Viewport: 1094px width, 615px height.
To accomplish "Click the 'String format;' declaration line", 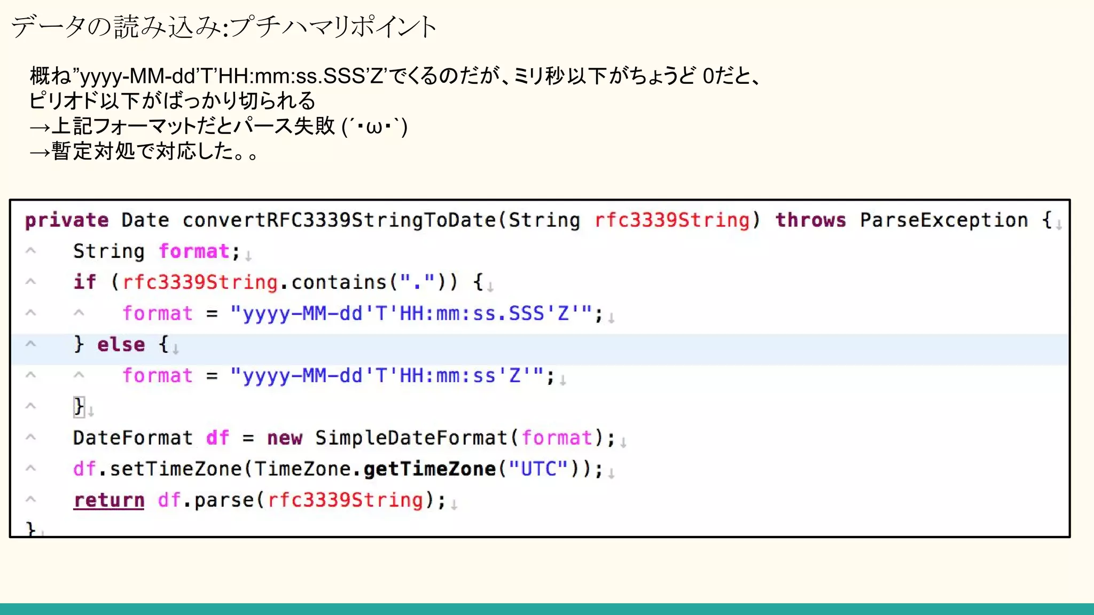I will pyautogui.click(x=156, y=251).
